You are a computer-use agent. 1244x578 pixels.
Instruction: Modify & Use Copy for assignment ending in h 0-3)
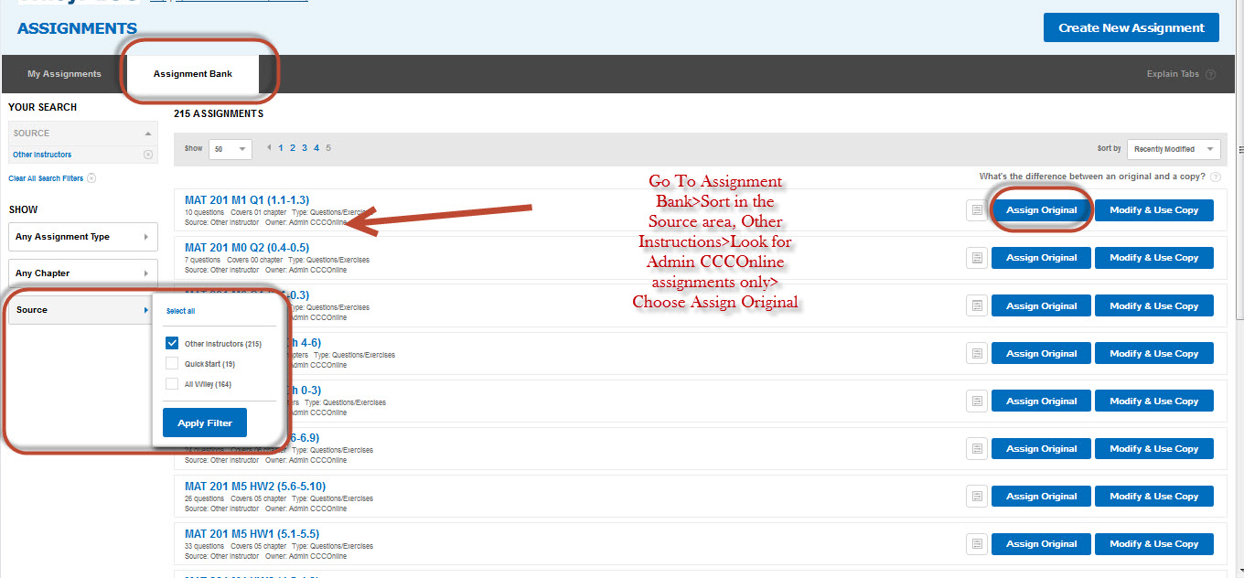click(x=1154, y=401)
